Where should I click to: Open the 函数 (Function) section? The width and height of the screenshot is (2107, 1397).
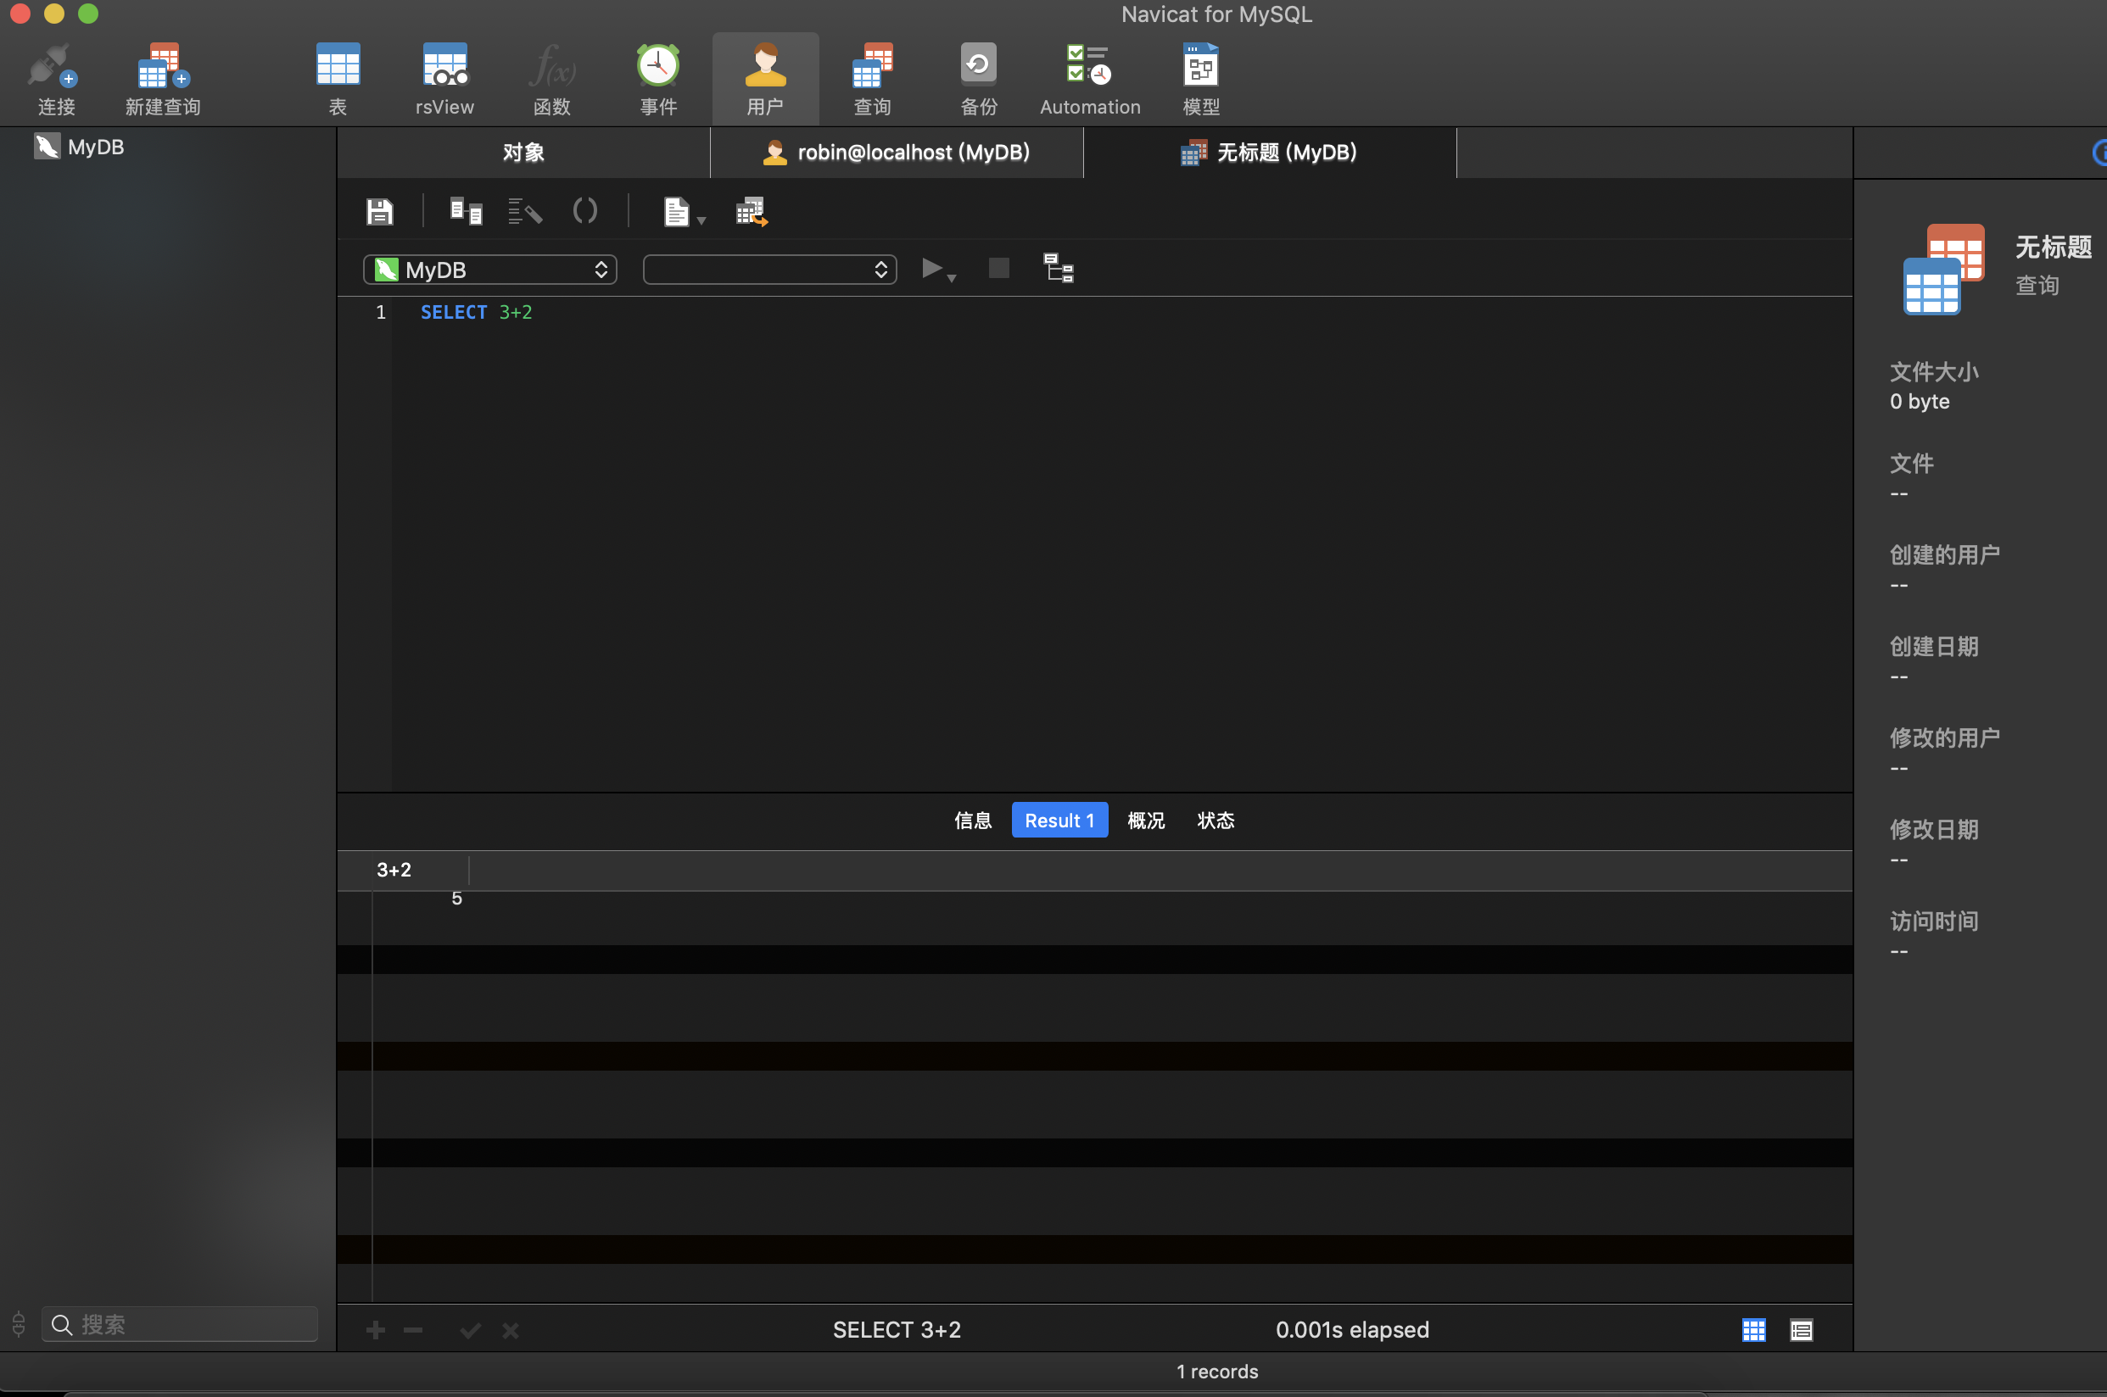[x=551, y=78]
